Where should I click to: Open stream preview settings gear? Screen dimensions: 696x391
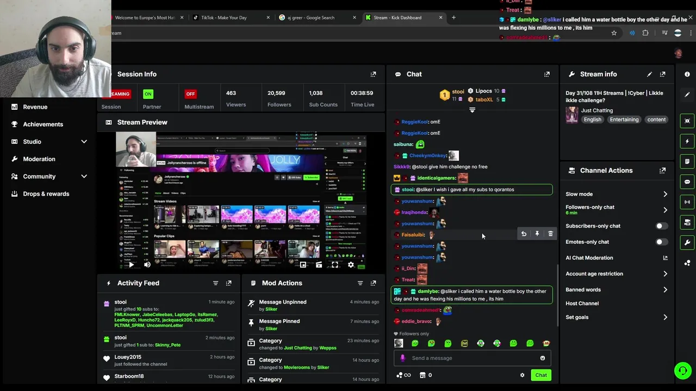pyautogui.click(x=351, y=264)
